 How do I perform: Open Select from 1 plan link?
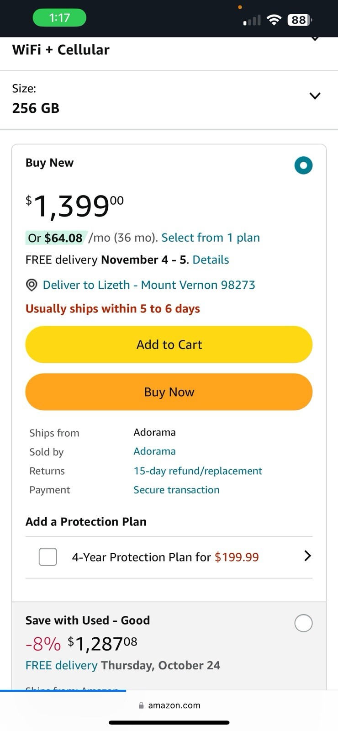(211, 238)
